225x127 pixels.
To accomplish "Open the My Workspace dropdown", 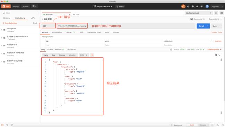I will (x=103, y=6).
